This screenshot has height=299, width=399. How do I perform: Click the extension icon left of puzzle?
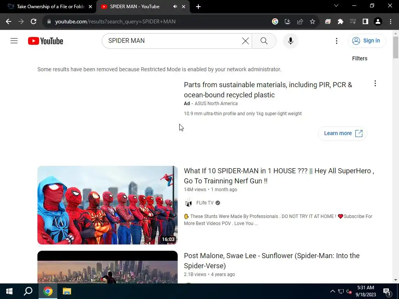328,22
